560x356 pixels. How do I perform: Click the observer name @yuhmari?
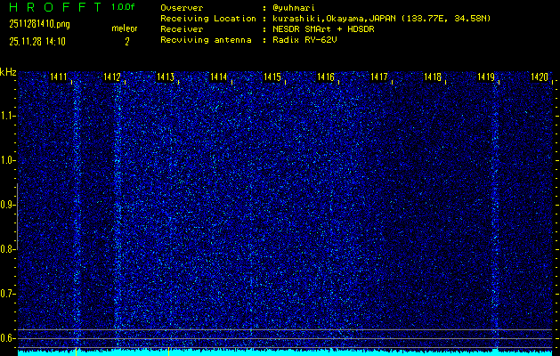pyautogui.click(x=294, y=8)
